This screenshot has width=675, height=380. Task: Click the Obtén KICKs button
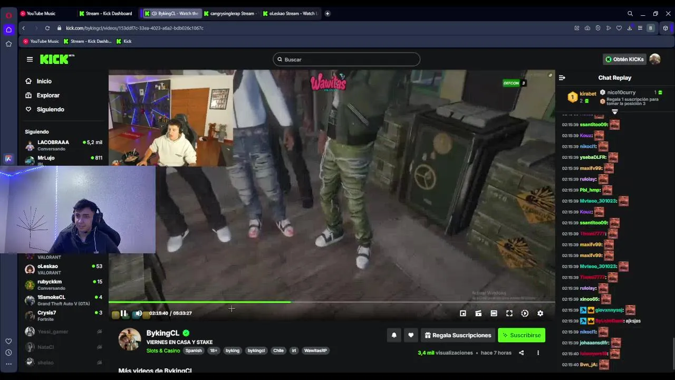[x=624, y=59]
